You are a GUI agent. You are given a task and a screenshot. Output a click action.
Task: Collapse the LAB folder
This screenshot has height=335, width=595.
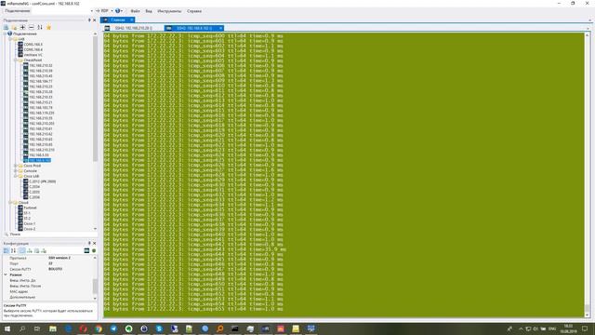[x=10, y=39]
